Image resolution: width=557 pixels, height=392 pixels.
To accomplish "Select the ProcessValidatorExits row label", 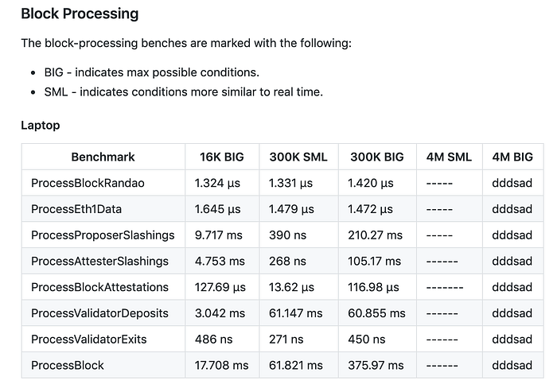I will pyautogui.click(x=89, y=340).
